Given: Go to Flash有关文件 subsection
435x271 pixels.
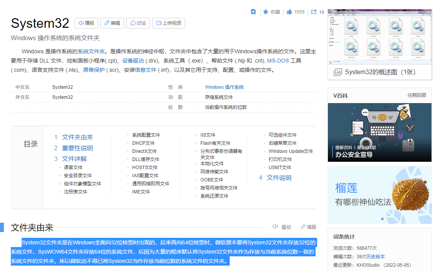Looking at the screenshot, I should 215,143.
